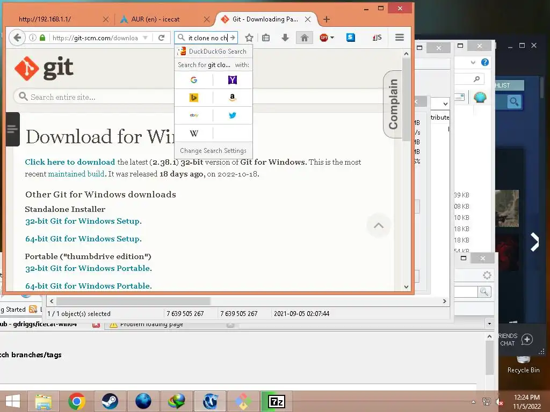Open Chrome from the taskbar
This screenshot has width=550, height=412.
(x=76, y=401)
